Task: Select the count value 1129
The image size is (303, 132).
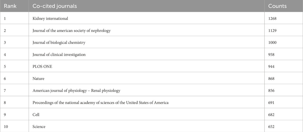Action: coord(272,31)
